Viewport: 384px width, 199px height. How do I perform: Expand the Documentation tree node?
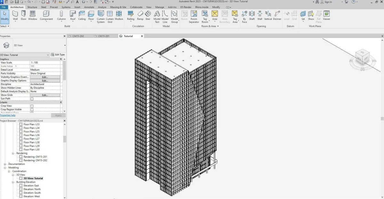point(5,164)
